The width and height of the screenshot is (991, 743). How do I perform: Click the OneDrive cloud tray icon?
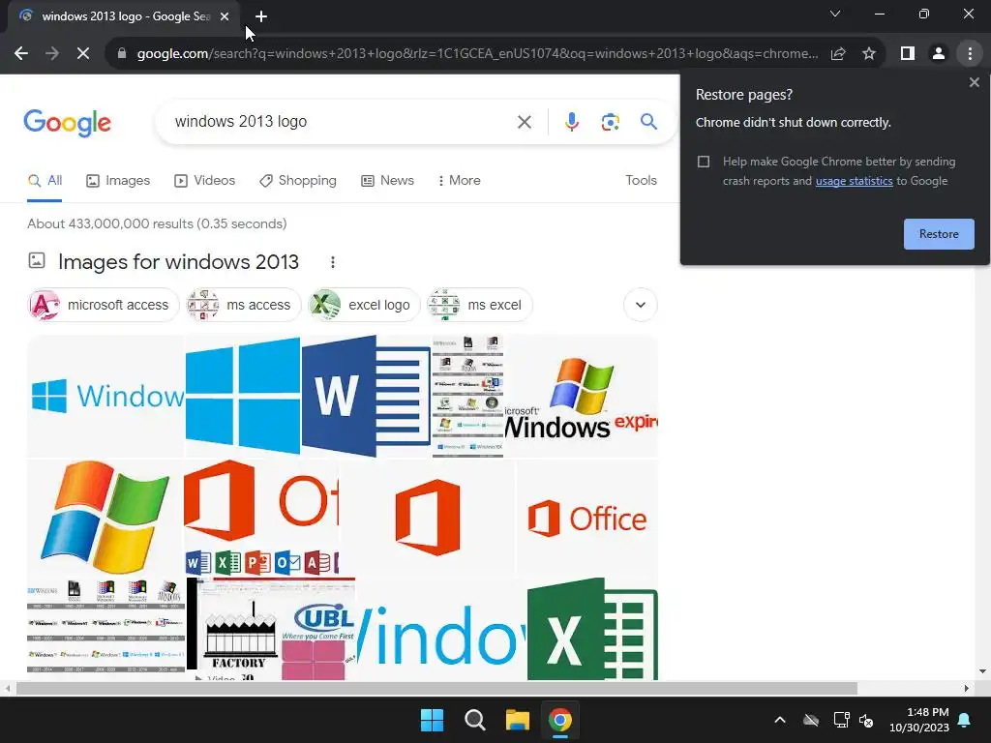(x=811, y=720)
